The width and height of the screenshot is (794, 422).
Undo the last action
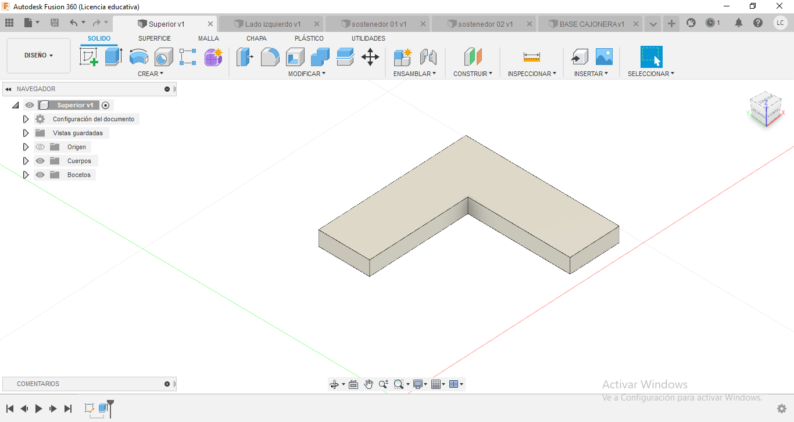pyautogui.click(x=73, y=23)
